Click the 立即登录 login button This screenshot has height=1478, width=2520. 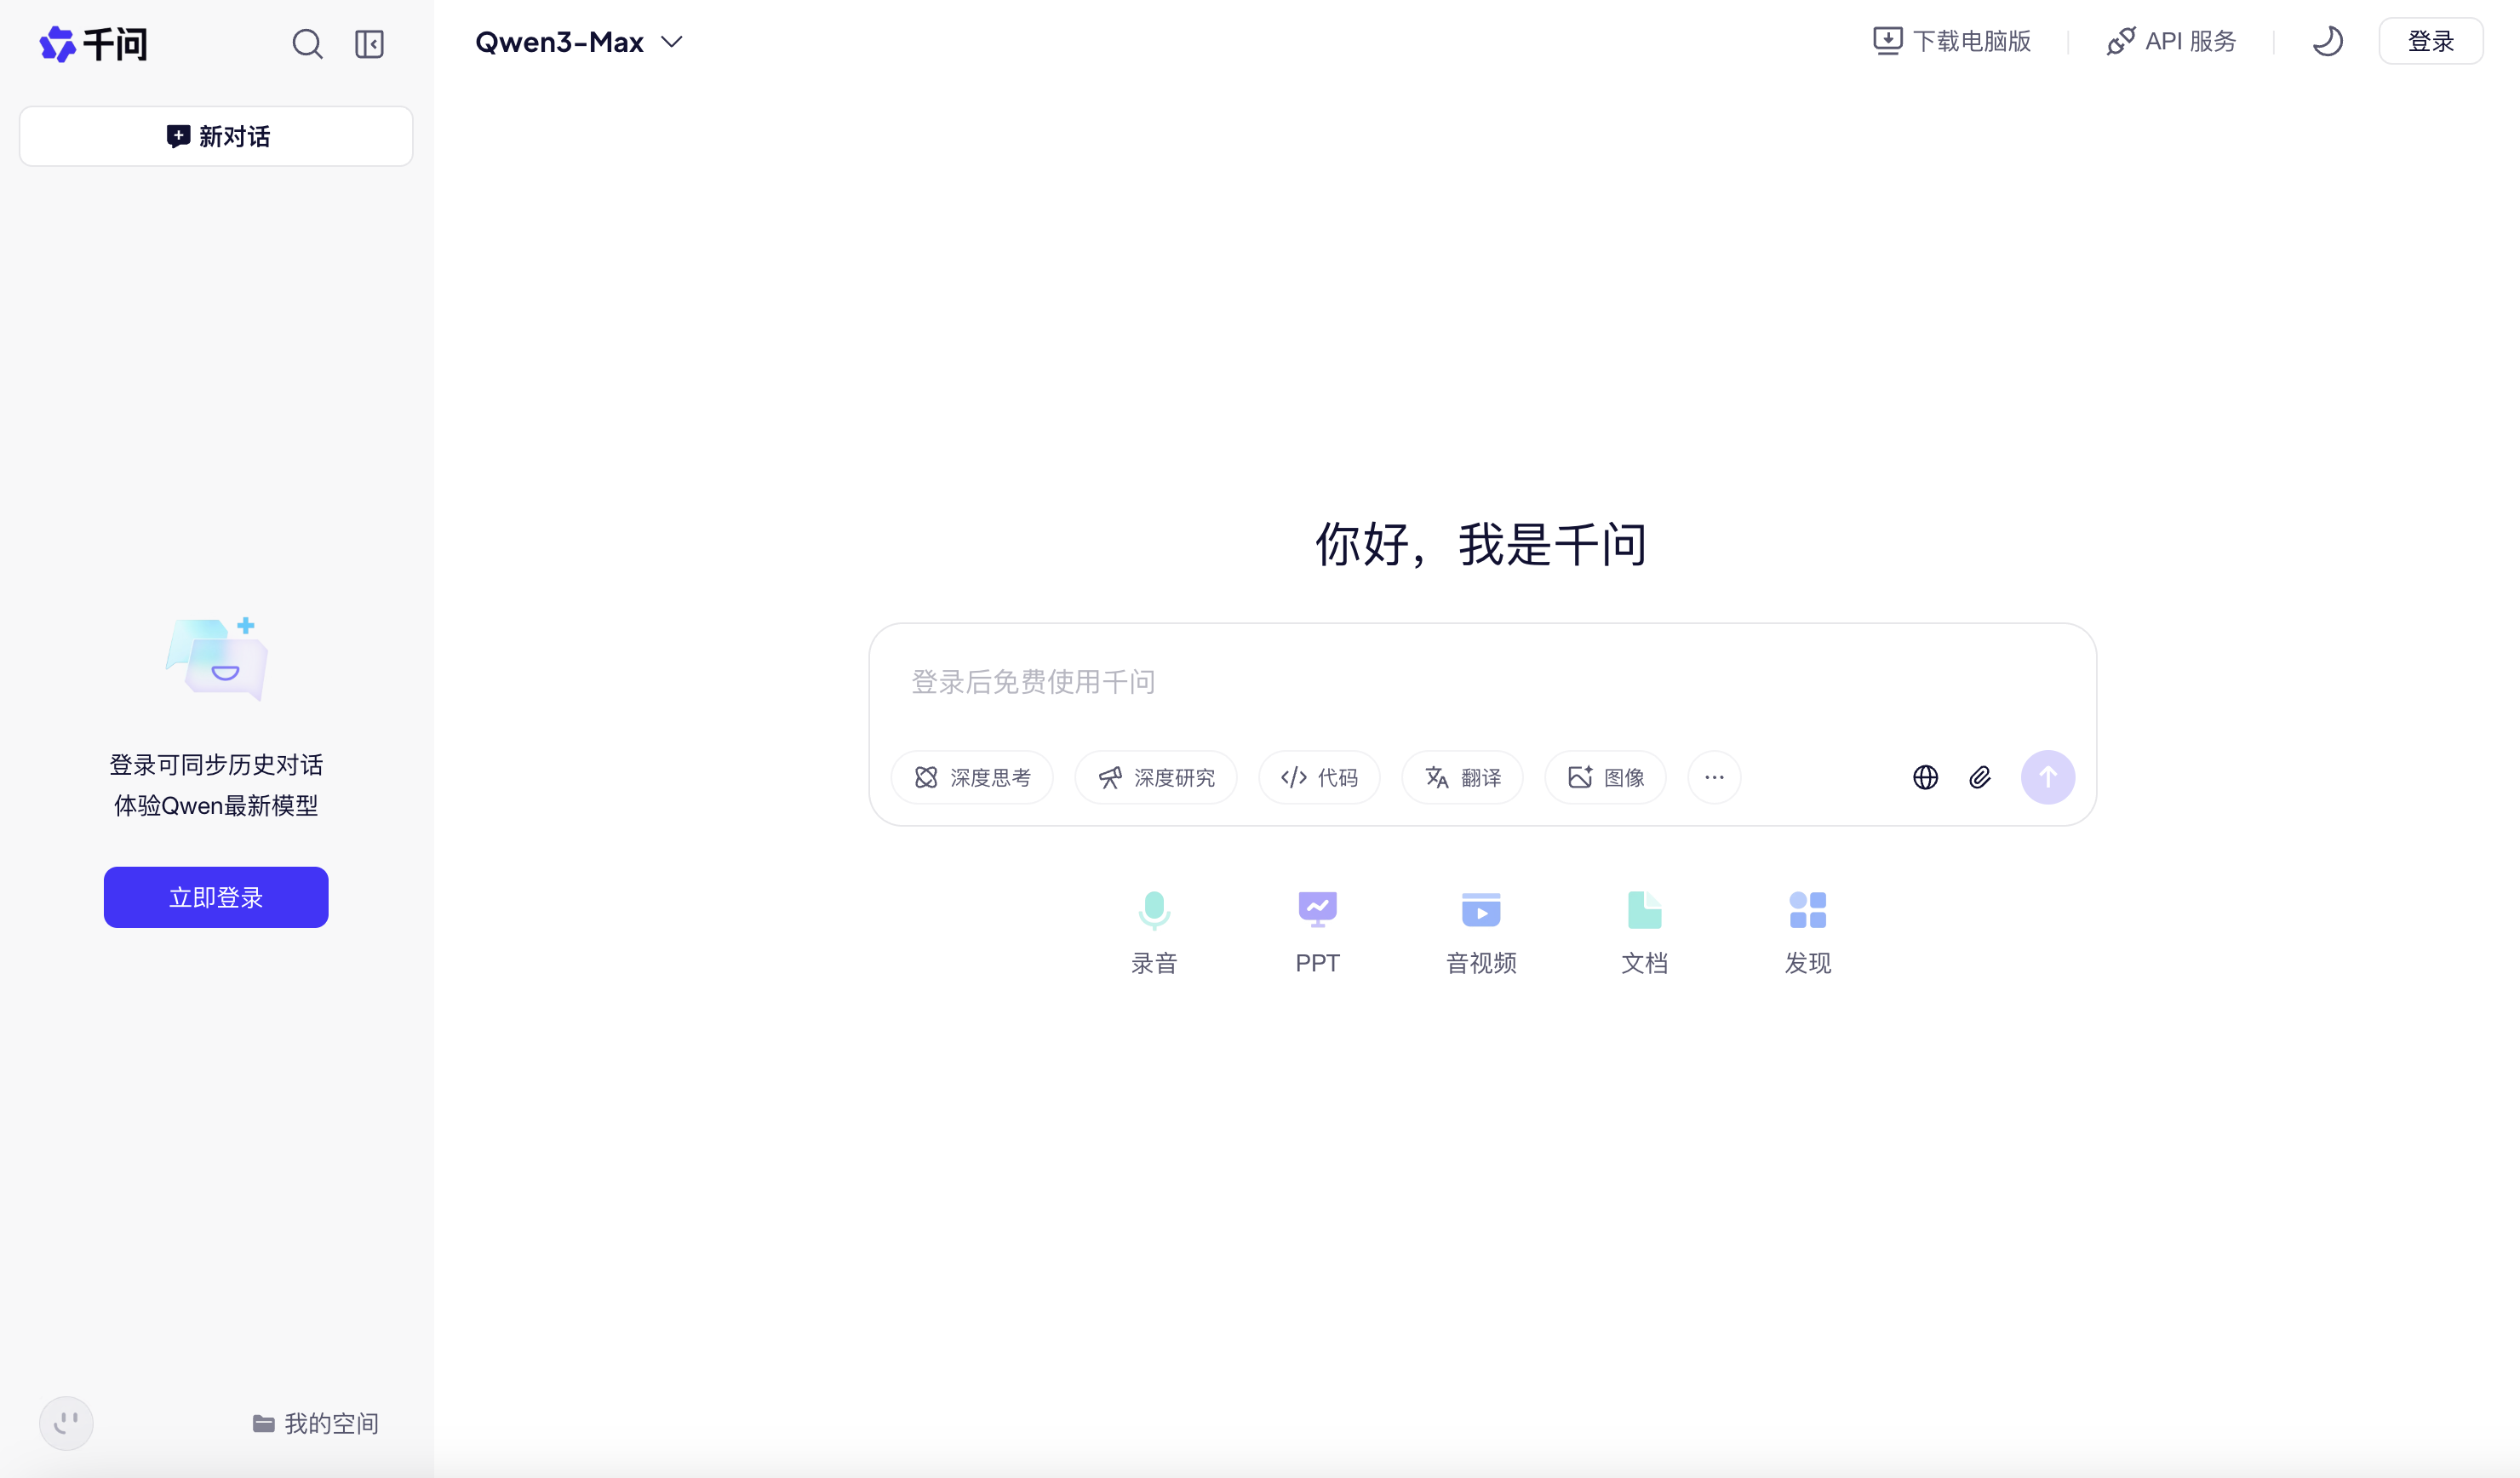coord(215,897)
